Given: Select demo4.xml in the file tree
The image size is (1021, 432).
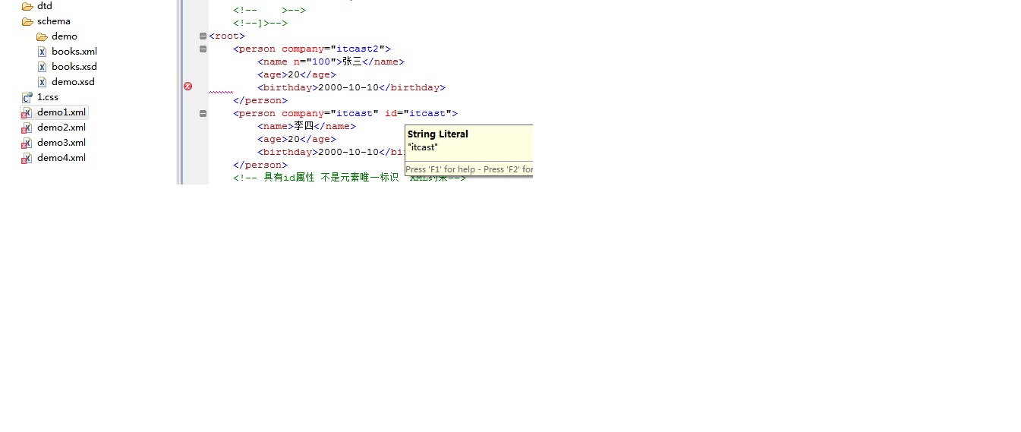Looking at the screenshot, I should [61, 158].
